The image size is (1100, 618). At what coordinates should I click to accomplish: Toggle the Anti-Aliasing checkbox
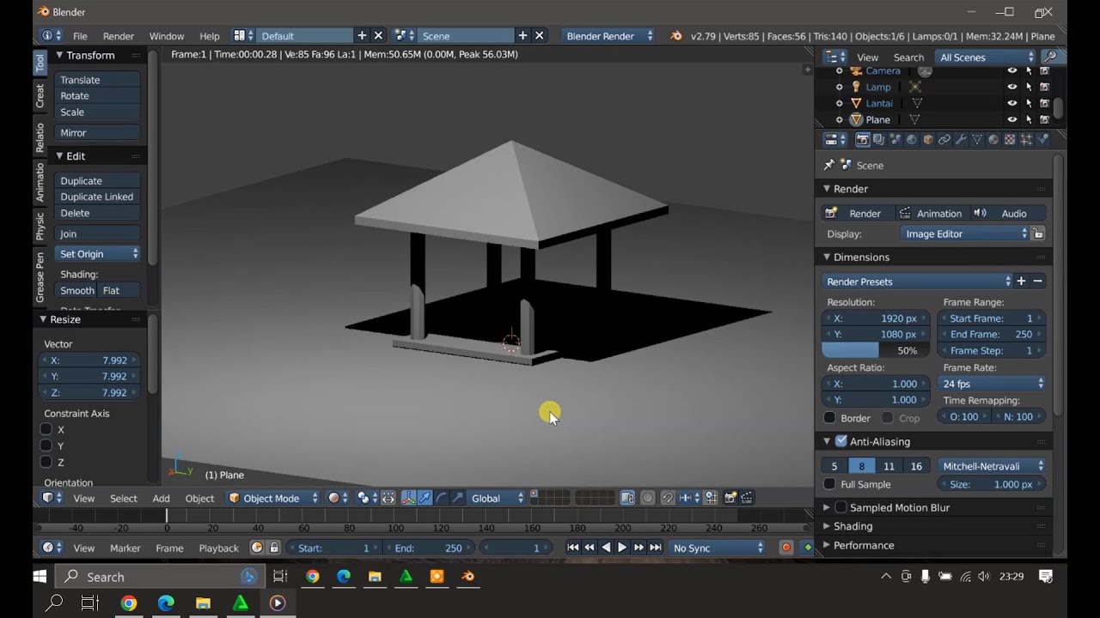click(x=840, y=441)
